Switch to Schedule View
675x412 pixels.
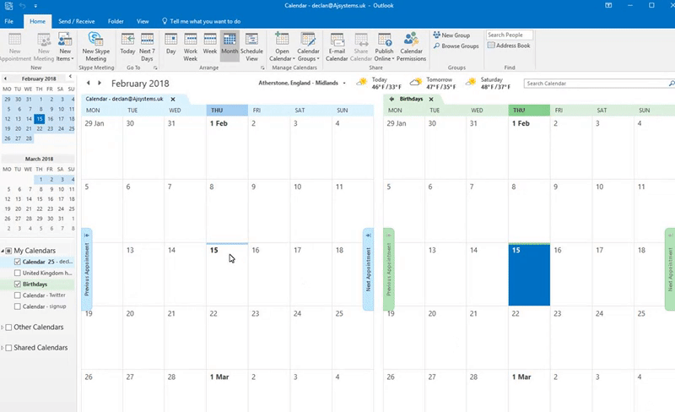pyautogui.click(x=251, y=47)
